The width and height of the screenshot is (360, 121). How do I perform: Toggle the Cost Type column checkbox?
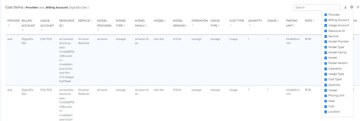coord(326,80)
